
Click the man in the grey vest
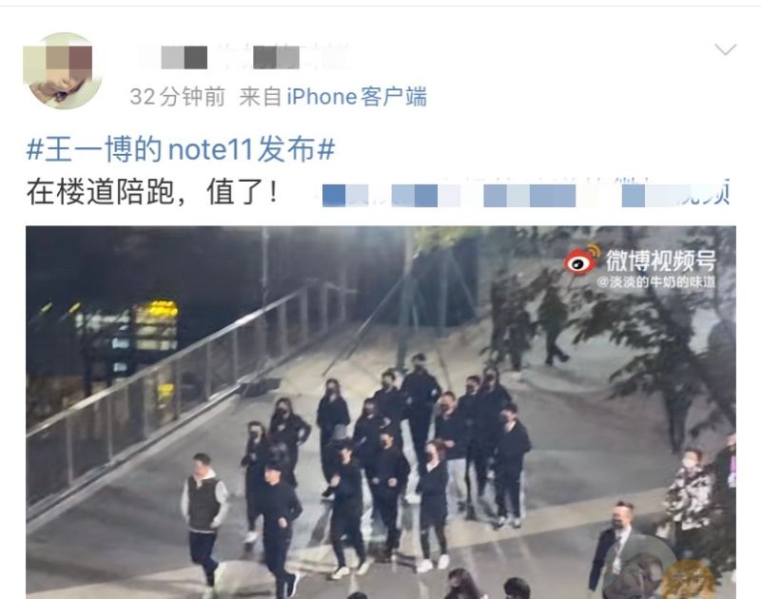point(204,516)
